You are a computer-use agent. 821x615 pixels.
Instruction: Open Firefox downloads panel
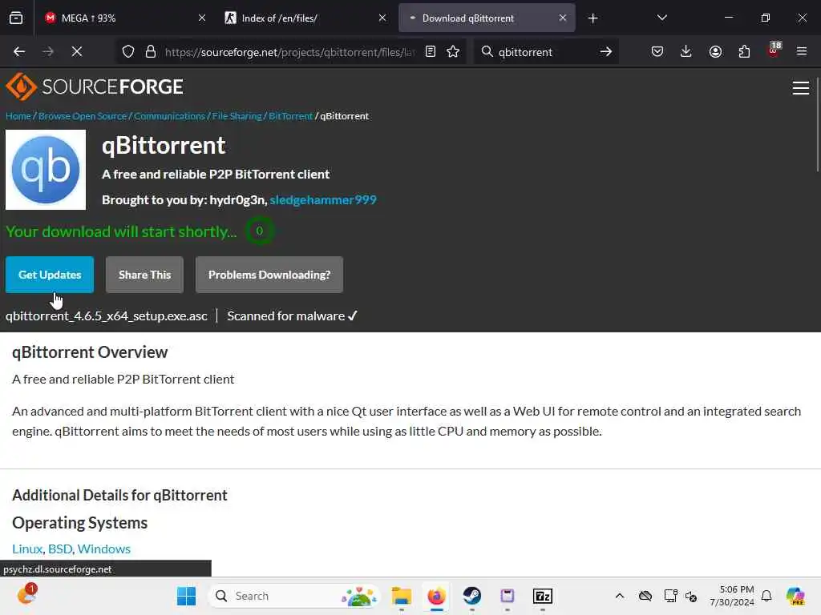click(686, 52)
